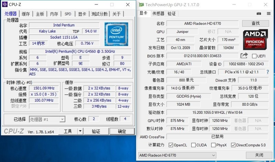
Task: Select the 传感器 tab in GPU-Z
Action: point(158,13)
